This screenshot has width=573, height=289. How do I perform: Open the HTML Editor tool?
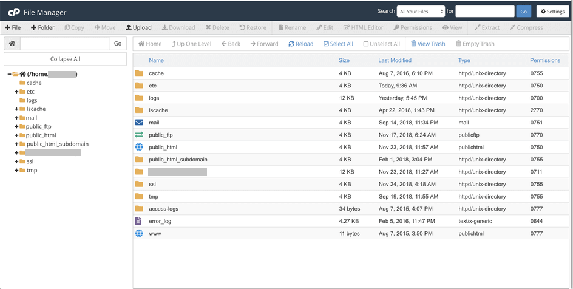363,27
